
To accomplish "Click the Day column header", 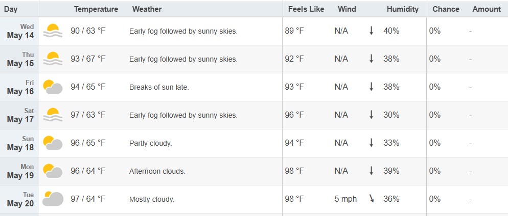I will tap(11, 9).
